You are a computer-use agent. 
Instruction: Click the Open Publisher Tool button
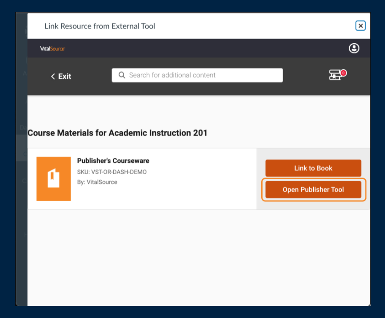(313, 190)
